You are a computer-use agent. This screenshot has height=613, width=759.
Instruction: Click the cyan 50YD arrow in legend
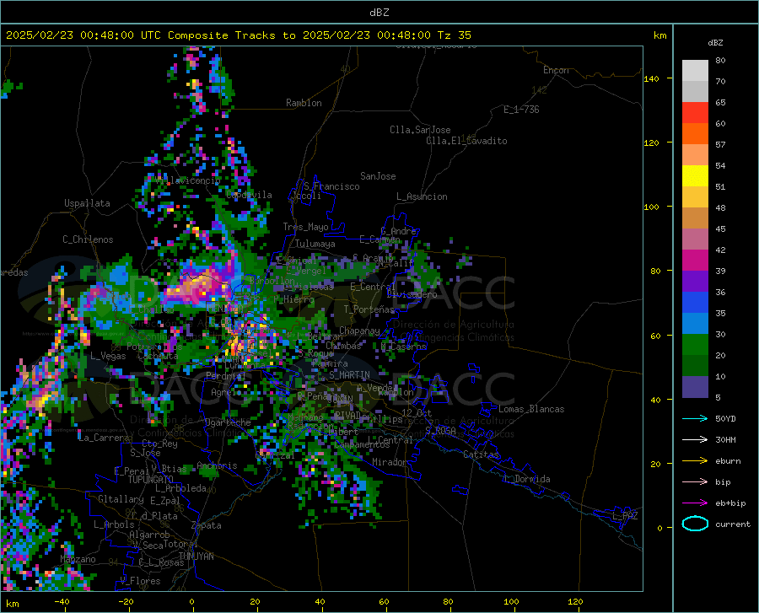coord(695,418)
